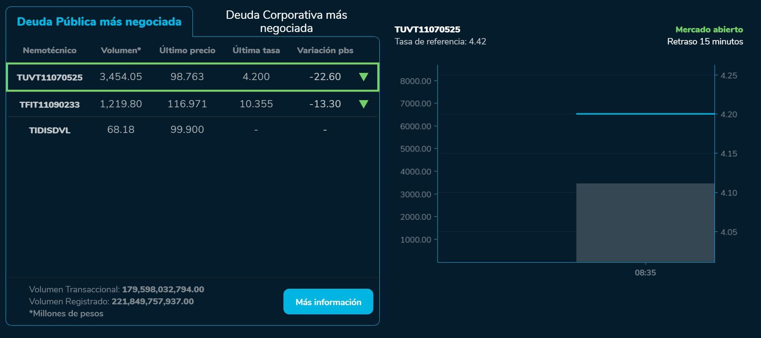The image size is (761, 338).
Task: Click the 08:35 time label on chart
Action: click(646, 273)
